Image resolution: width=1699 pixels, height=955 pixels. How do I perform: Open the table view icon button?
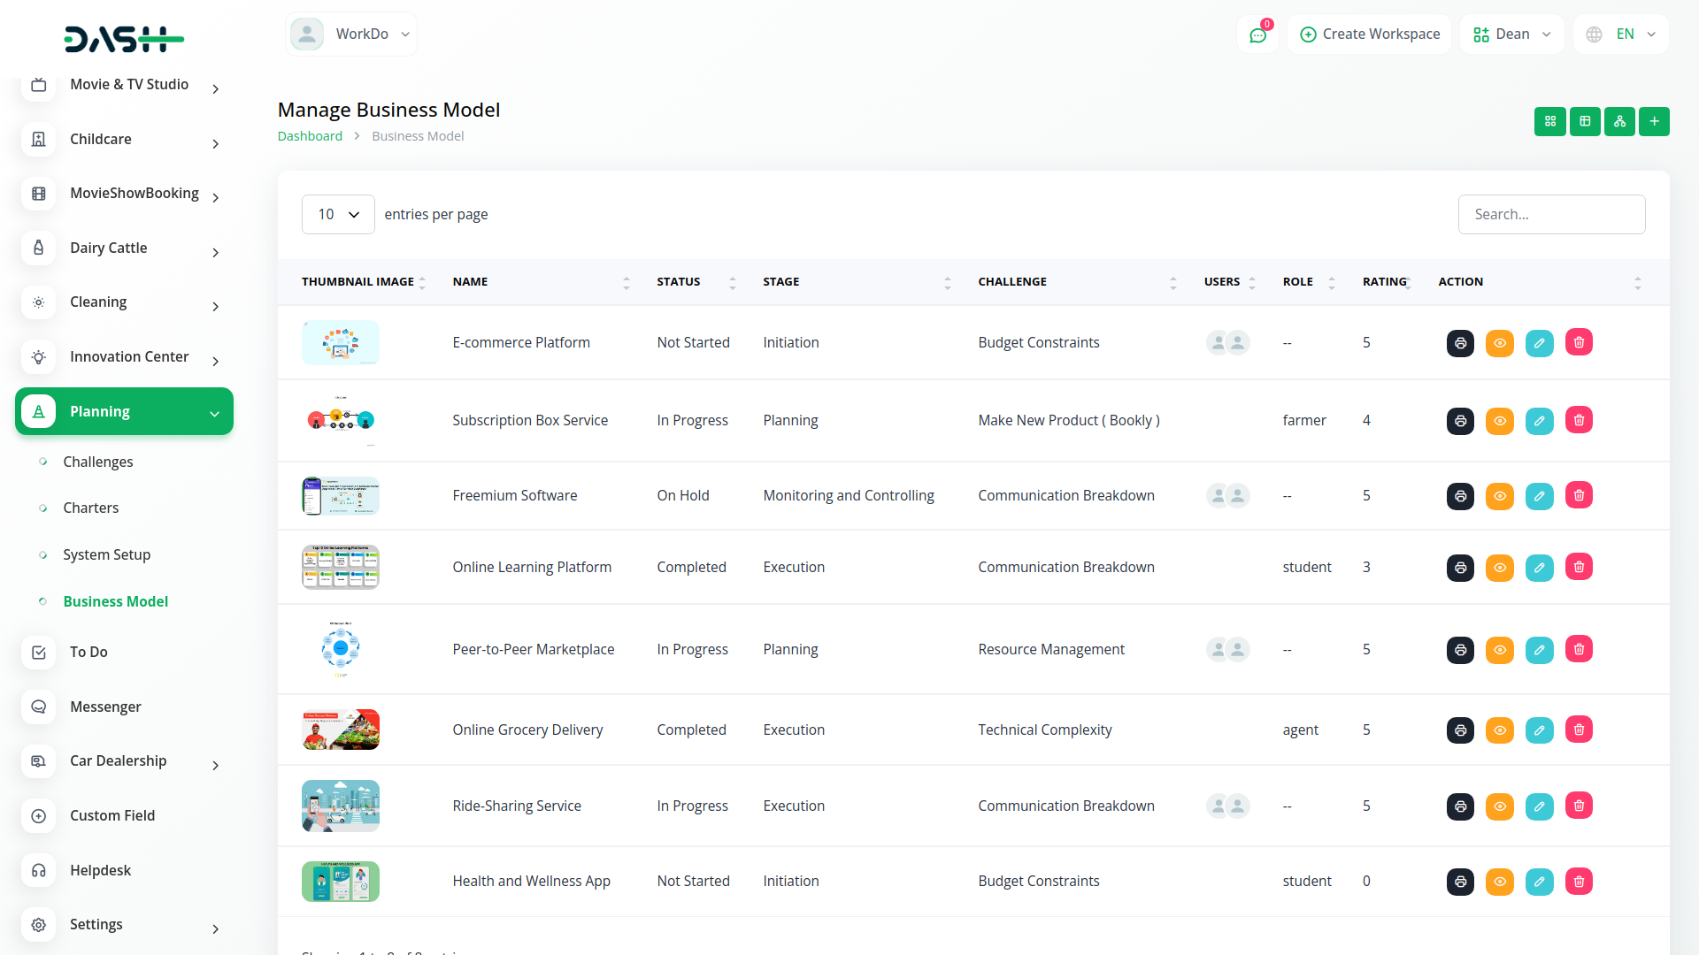[x=1585, y=121]
